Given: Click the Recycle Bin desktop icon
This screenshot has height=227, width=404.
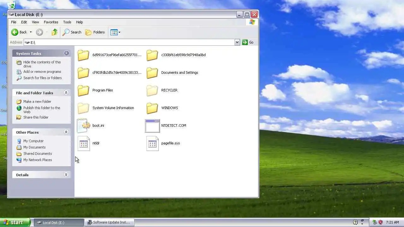Looking at the screenshot, I should 11,4.
